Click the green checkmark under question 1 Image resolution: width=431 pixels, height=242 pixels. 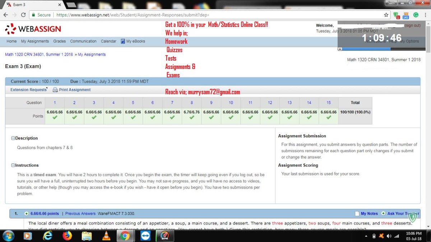coord(55,117)
